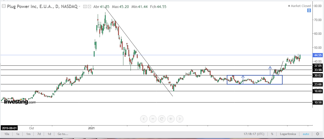The width and height of the screenshot is (324, 139).
Task: Zoom in using the plus button
Action: (x=171, y=119)
